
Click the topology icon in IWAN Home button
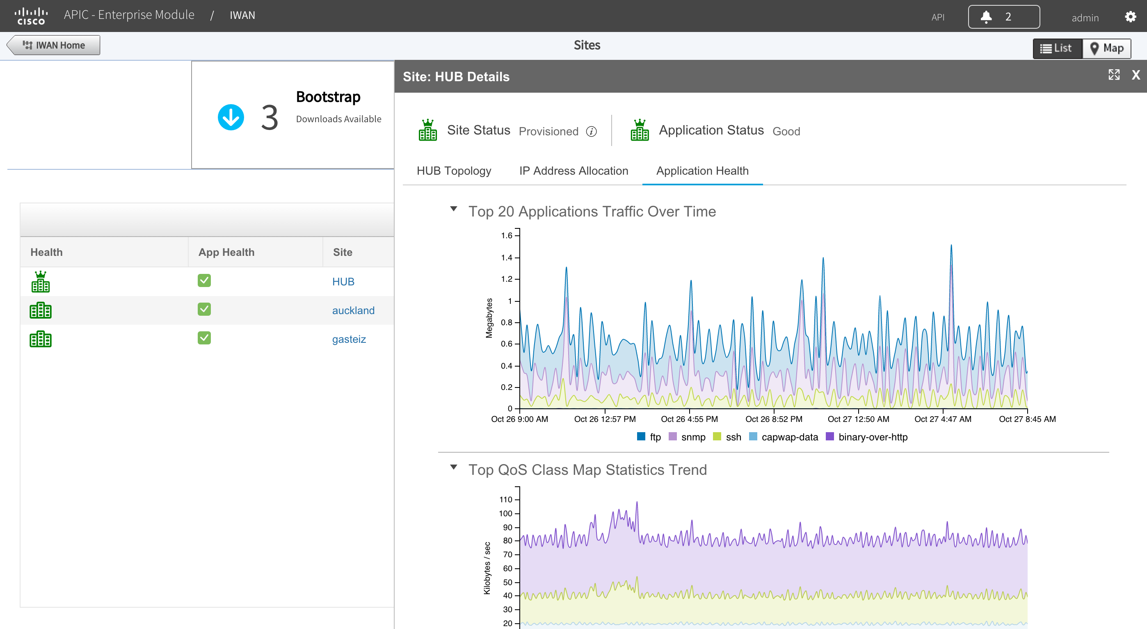pyautogui.click(x=27, y=45)
